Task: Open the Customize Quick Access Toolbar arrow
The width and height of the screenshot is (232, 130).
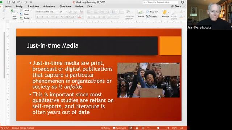Action: (31, 2)
